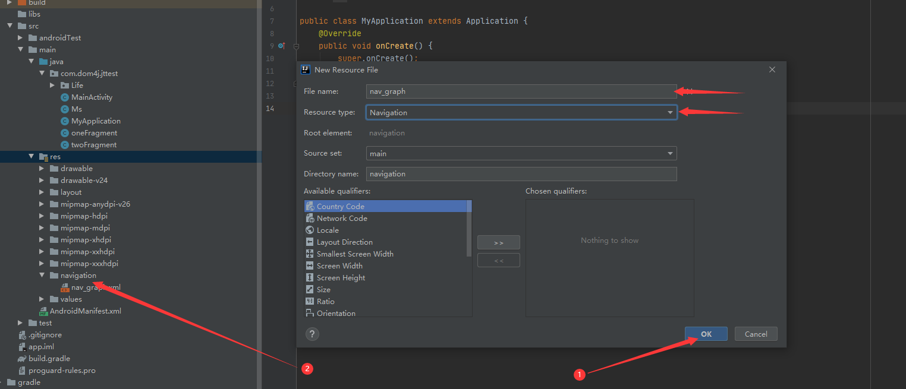This screenshot has width=906, height=389.
Task: Select the Layout Direction qualifier
Action: pos(344,242)
